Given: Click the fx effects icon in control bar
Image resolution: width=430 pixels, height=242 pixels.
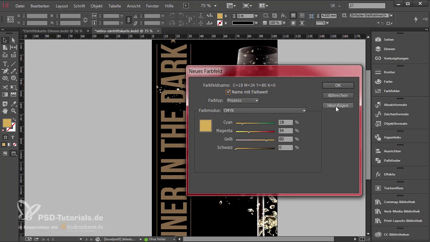Looking at the screenshot, I should [283, 16].
